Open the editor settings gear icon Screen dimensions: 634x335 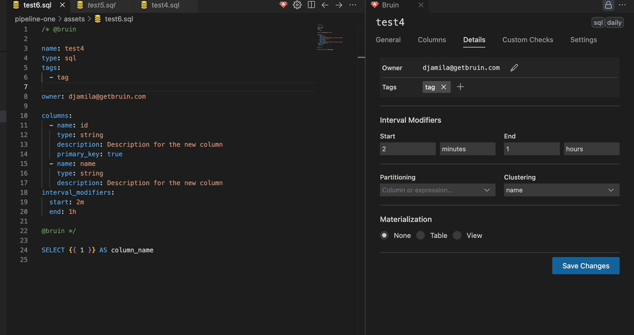pyautogui.click(x=297, y=5)
